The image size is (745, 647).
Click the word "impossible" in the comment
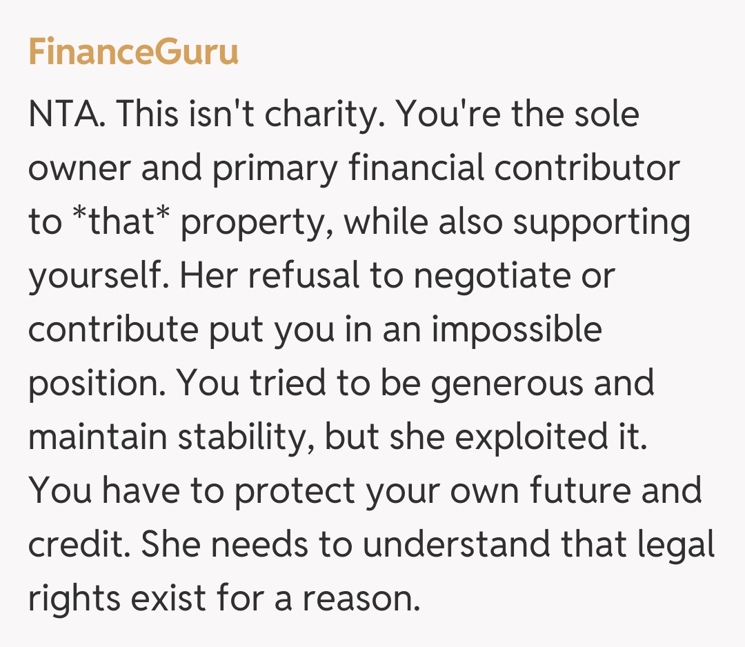pyautogui.click(x=517, y=330)
